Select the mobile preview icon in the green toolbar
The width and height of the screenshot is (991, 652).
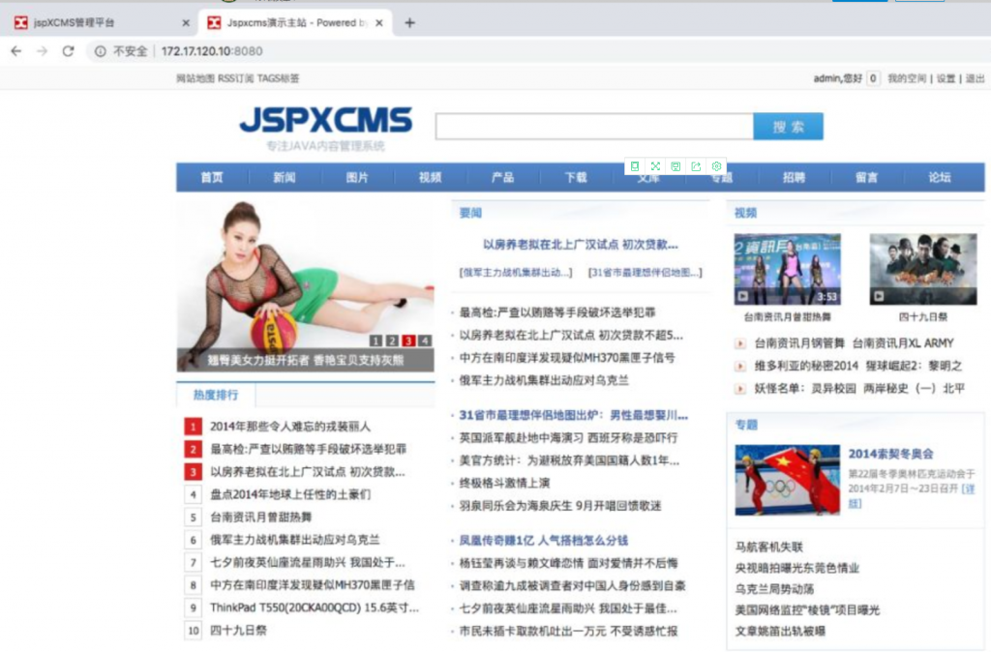(x=634, y=165)
